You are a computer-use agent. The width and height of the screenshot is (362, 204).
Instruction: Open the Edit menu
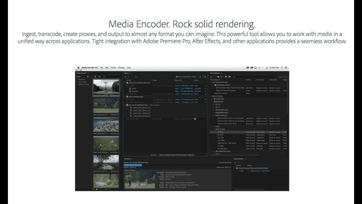coord(107,68)
